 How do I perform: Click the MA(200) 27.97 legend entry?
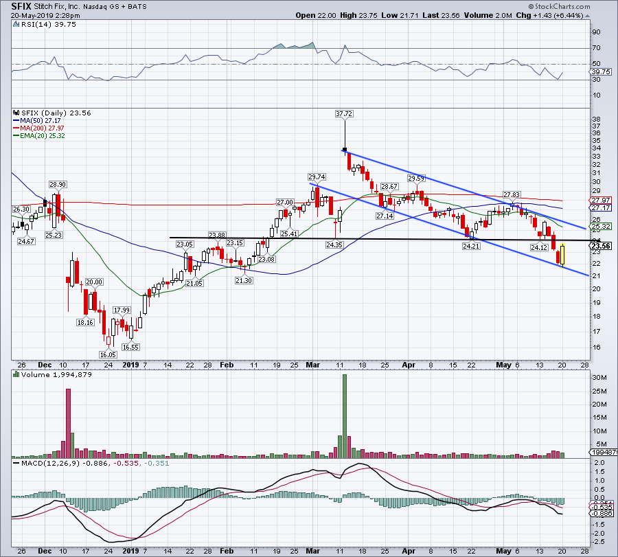38,128
